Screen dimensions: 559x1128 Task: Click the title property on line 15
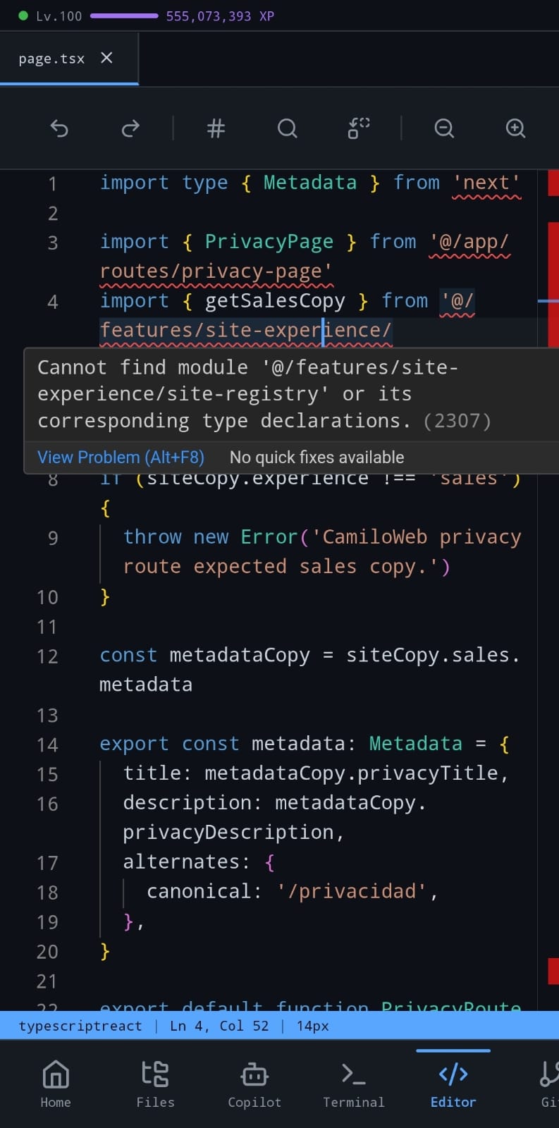coord(152,773)
